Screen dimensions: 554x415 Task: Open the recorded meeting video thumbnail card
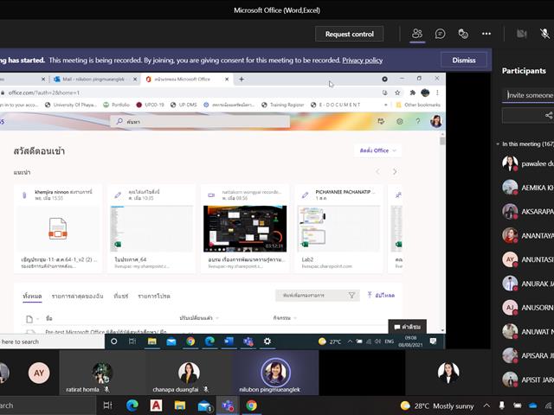pos(245,228)
